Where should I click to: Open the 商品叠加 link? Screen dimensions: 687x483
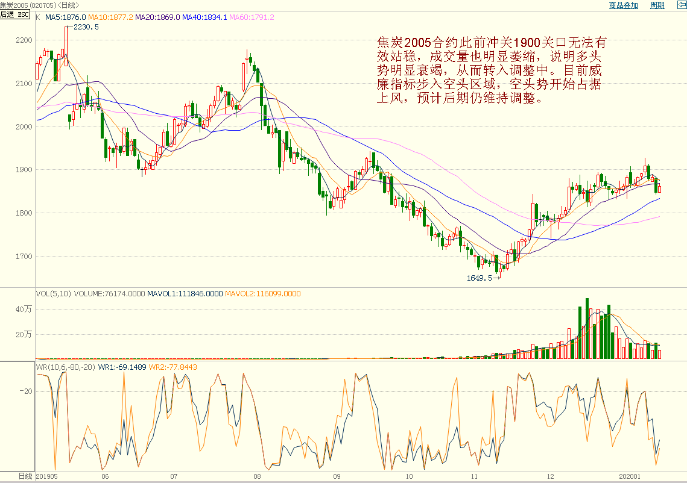click(x=623, y=5)
